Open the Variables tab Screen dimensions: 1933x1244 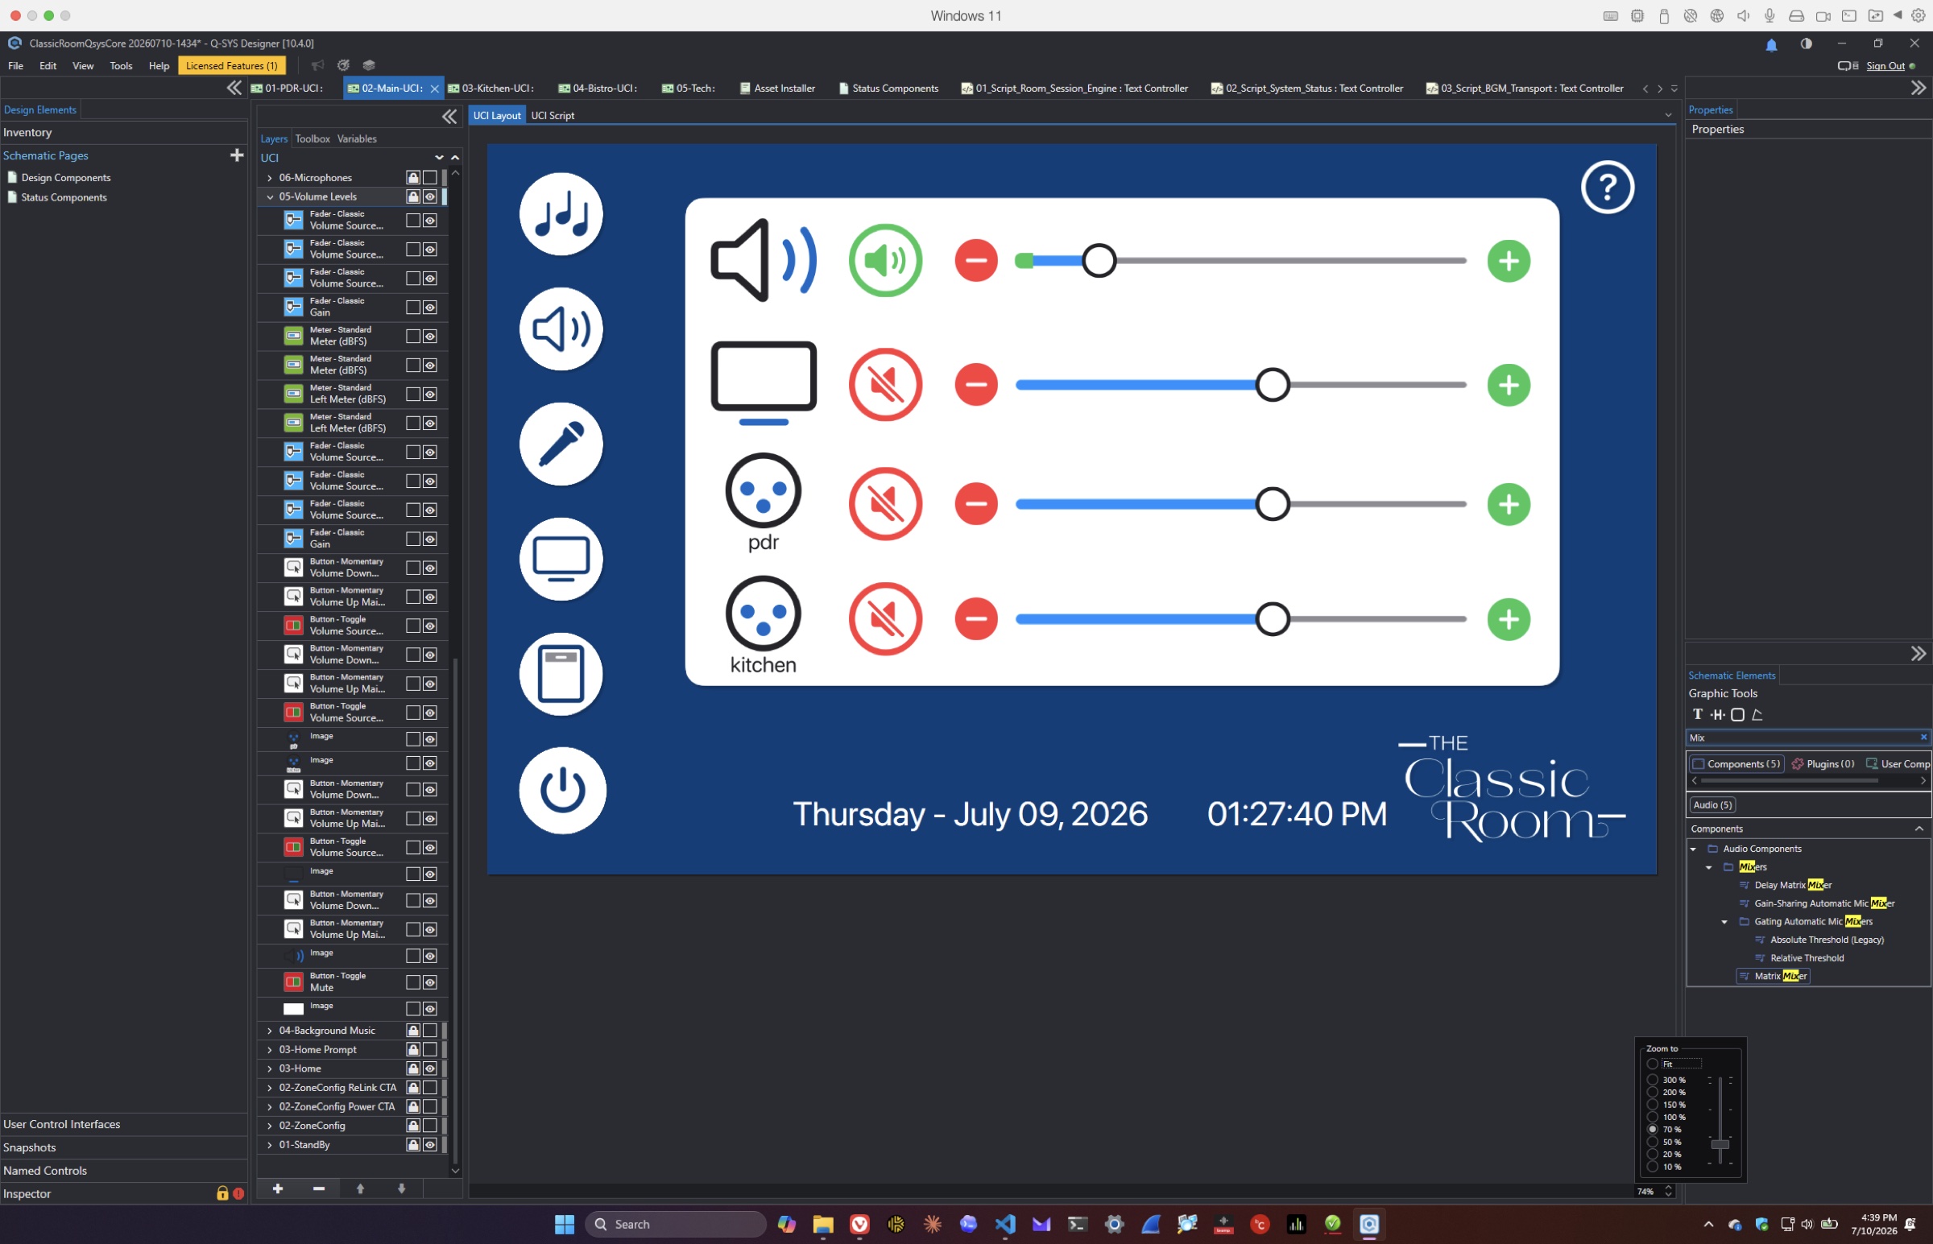(357, 139)
